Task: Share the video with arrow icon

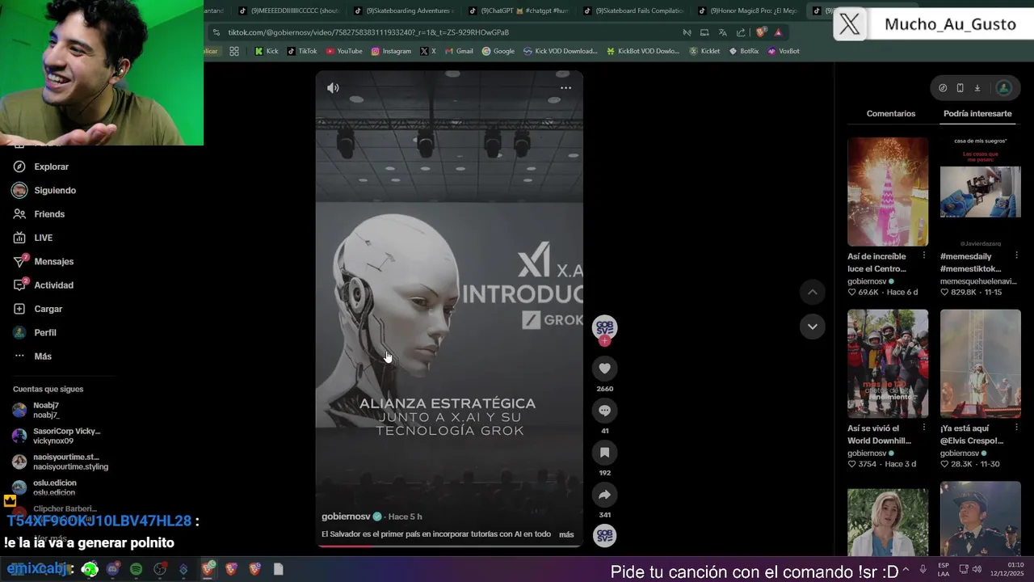Action: click(604, 495)
